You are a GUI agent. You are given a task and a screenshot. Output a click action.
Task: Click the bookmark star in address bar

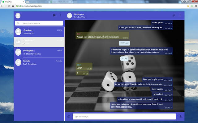pos(188,6)
